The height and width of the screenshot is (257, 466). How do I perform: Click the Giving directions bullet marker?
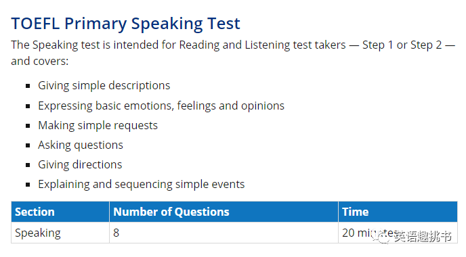click(28, 165)
